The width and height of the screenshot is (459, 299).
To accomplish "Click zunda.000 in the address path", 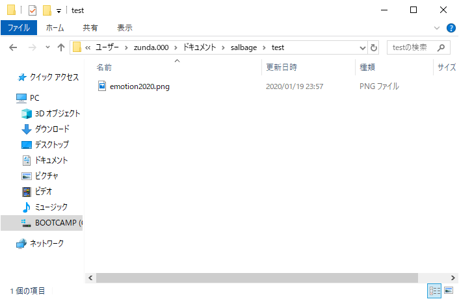I will [x=151, y=47].
